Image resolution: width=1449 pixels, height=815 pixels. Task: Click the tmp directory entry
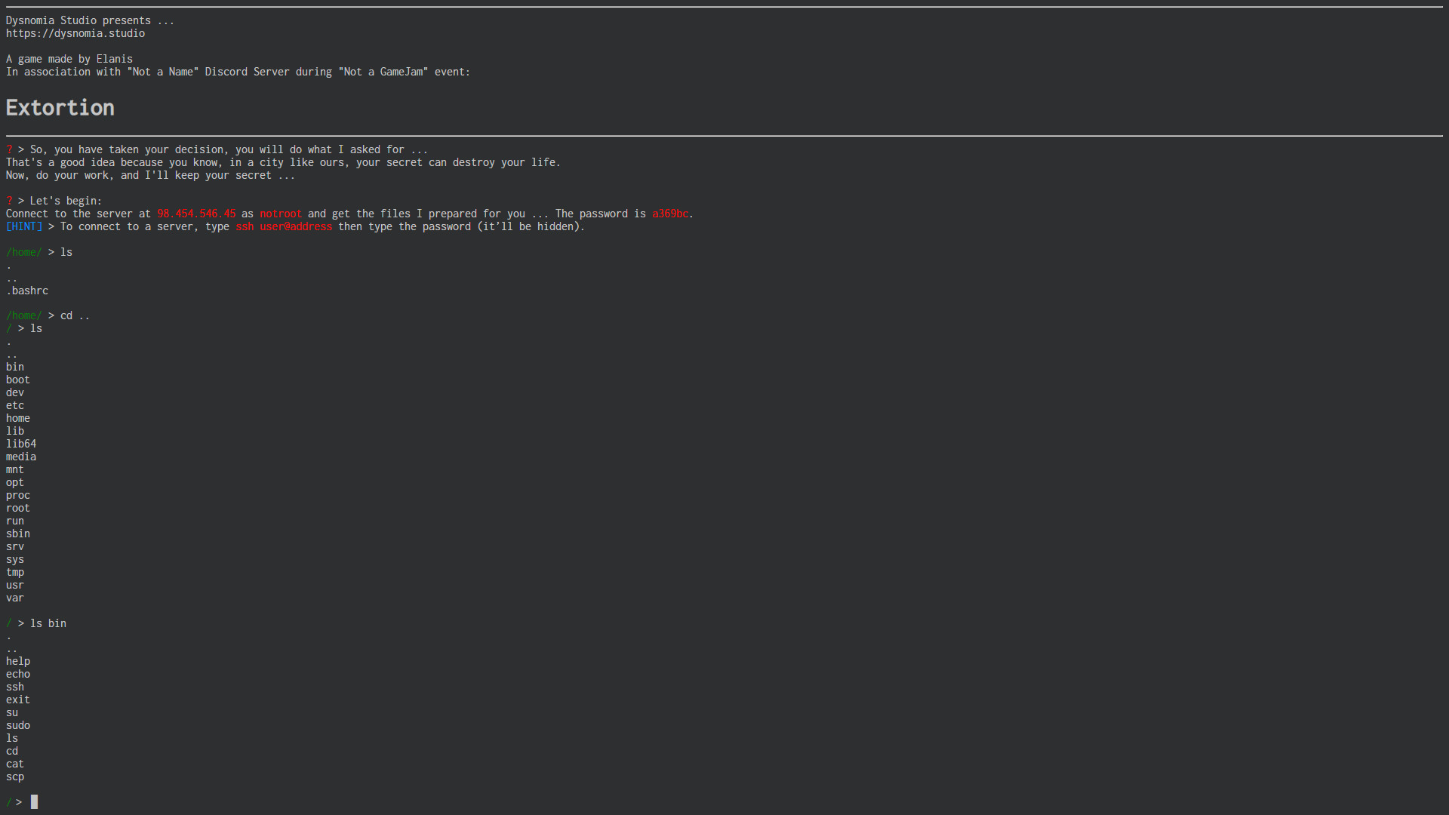click(15, 572)
